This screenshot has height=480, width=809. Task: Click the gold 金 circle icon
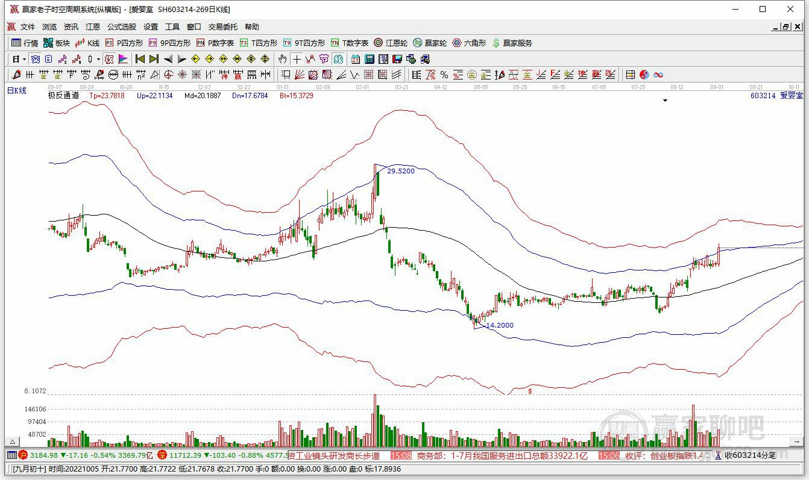click(471, 75)
